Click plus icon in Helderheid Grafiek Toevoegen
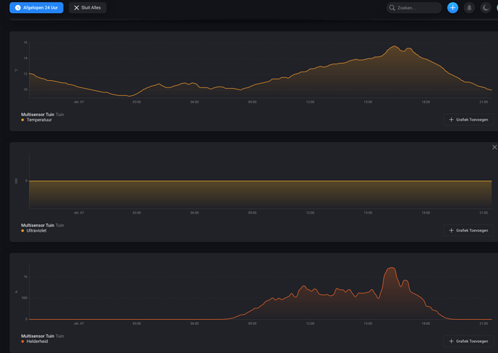This screenshot has width=498, height=353. click(x=451, y=341)
